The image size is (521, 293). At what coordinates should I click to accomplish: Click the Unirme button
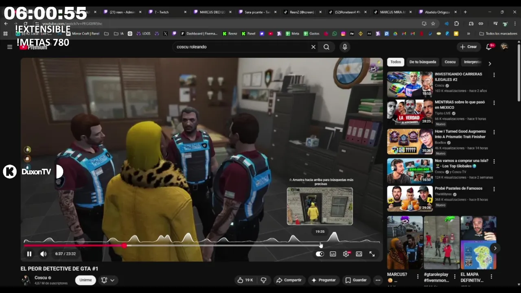click(x=85, y=280)
